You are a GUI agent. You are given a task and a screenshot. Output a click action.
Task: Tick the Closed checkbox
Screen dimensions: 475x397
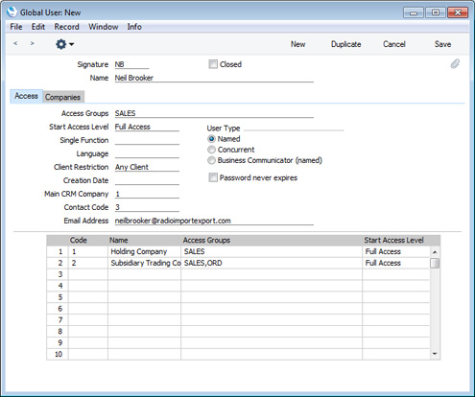213,64
